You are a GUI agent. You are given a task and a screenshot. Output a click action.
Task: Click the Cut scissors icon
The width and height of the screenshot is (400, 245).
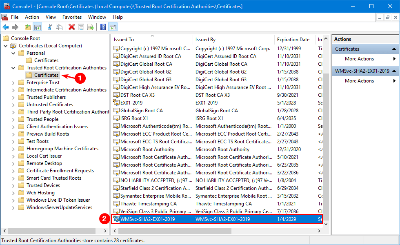(50, 27)
